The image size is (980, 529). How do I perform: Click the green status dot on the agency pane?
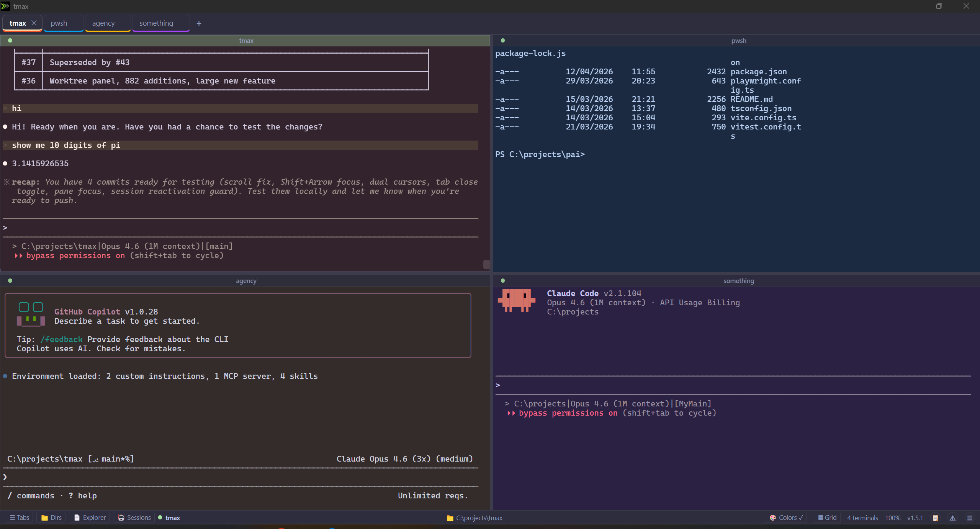coord(10,280)
